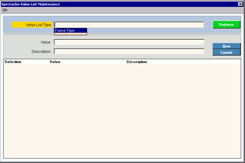Click the yellow Value List Type label
The height and width of the screenshot is (163, 245).
[32, 25]
